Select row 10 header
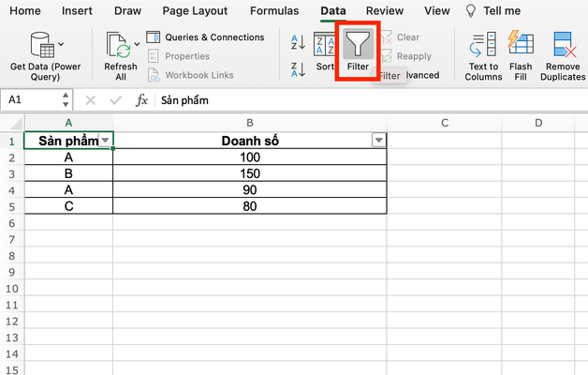Image resolution: width=588 pixels, height=375 pixels. pos(12,289)
